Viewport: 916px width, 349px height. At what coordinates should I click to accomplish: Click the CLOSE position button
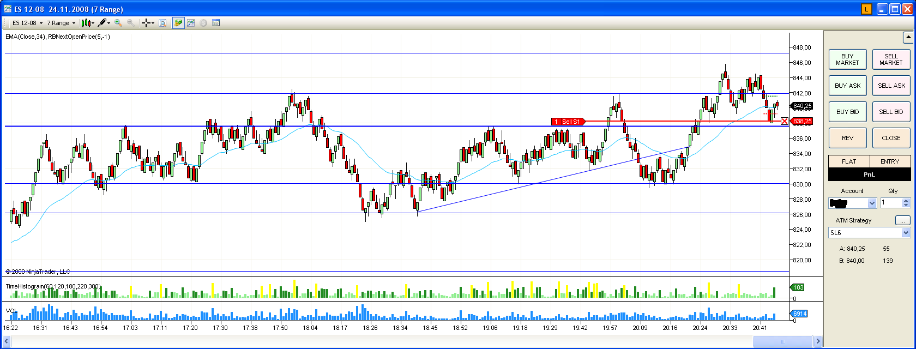[x=891, y=138]
